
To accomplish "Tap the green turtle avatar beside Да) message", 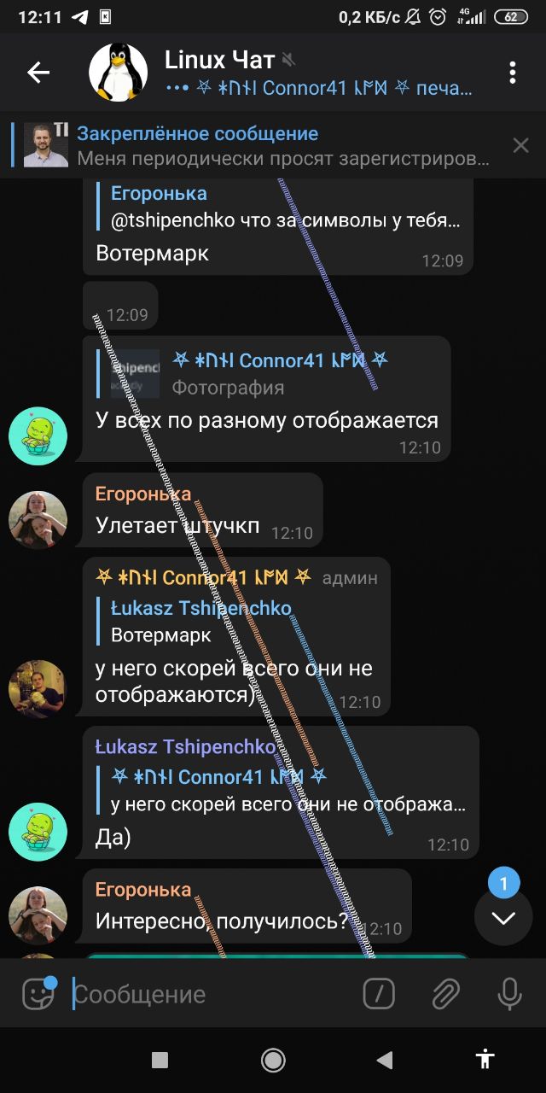I will pyautogui.click(x=38, y=832).
